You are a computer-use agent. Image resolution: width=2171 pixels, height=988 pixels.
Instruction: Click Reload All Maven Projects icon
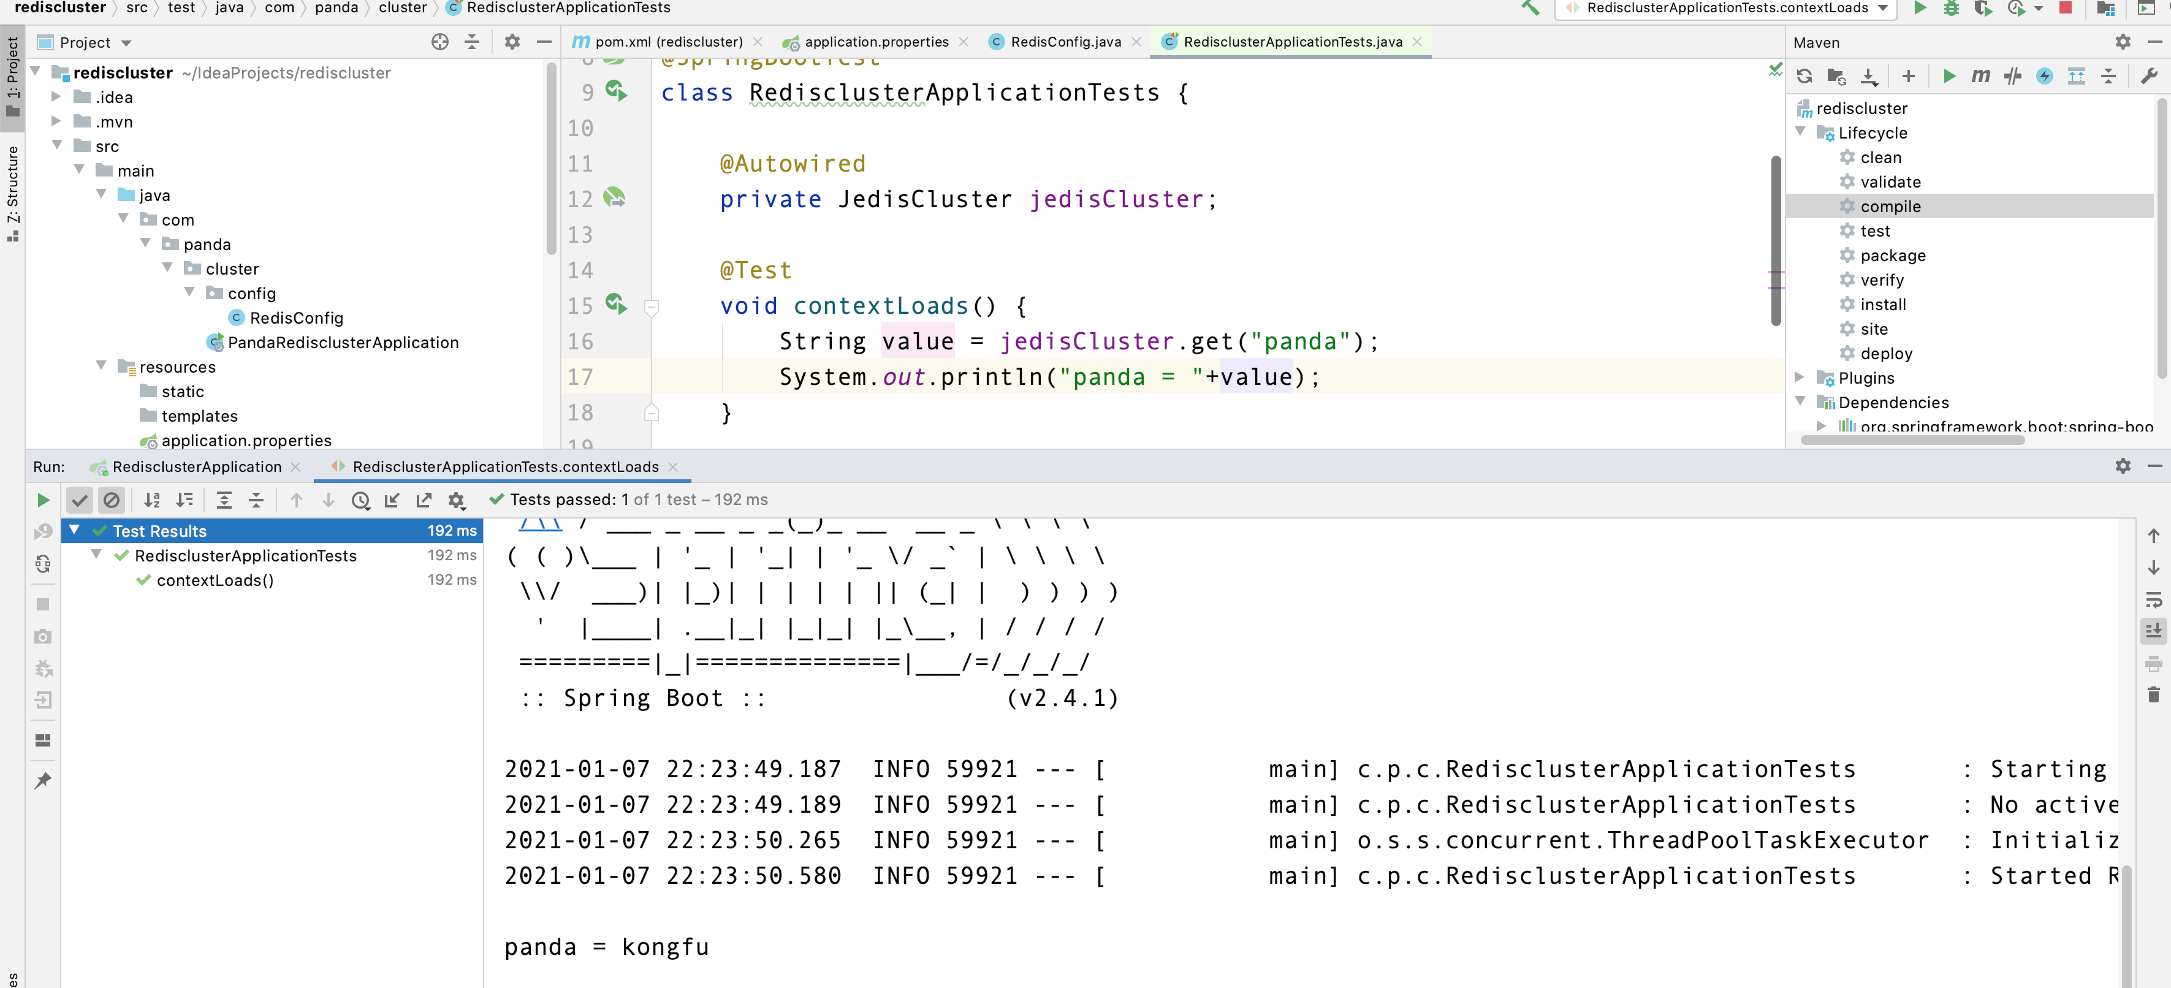1804,77
